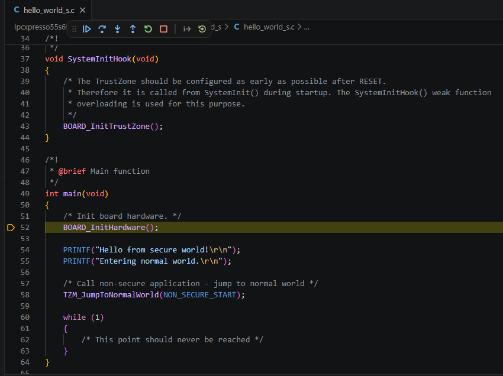Continue program execution in the debugger

pos(86,28)
